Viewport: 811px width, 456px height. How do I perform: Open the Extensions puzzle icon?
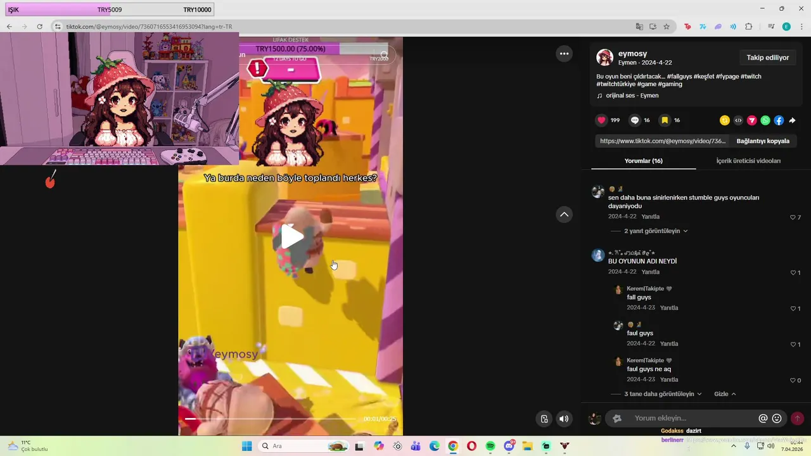click(749, 27)
